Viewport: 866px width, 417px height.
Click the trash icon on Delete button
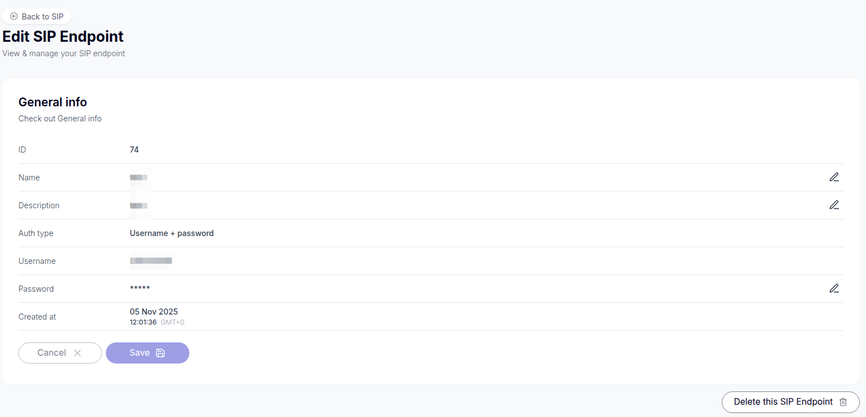point(843,402)
